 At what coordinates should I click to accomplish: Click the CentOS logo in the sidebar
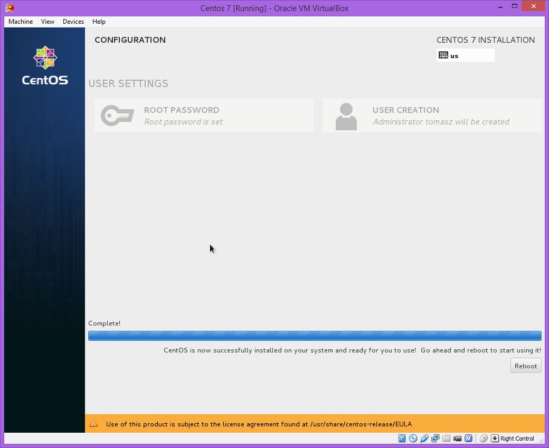45,65
